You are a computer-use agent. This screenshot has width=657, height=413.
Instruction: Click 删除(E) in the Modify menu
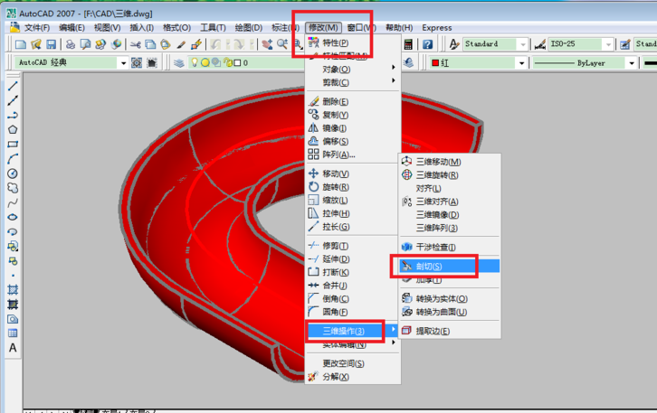point(335,102)
